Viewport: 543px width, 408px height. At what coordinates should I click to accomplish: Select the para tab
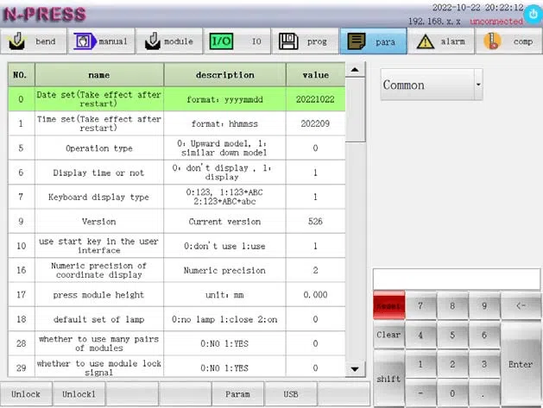pos(373,41)
